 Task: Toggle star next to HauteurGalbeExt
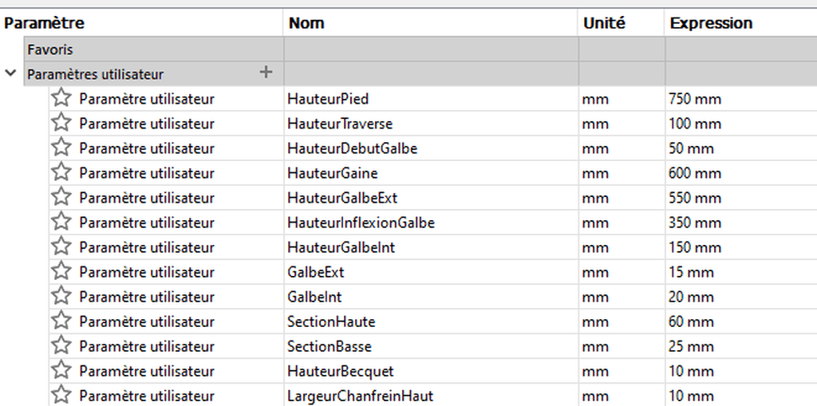(x=61, y=197)
